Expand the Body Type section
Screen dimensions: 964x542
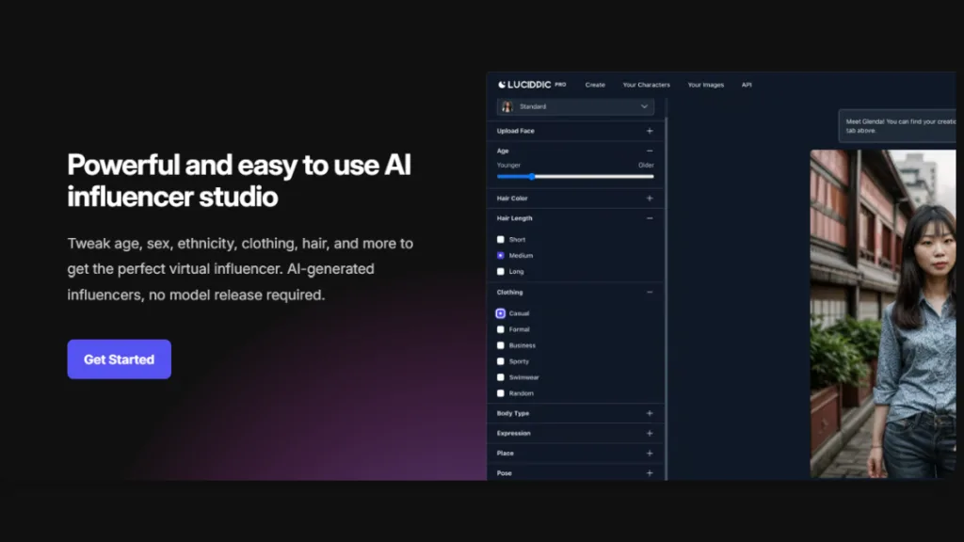click(650, 414)
